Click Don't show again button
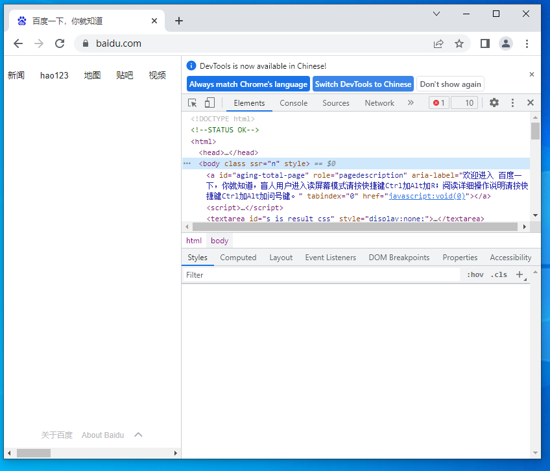The width and height of the screenshot is (550, 471). pos(450,84)
